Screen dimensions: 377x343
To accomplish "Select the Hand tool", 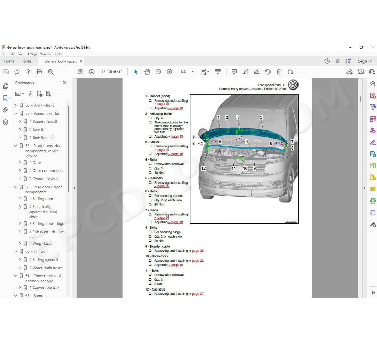I will [x=147, y=72].
